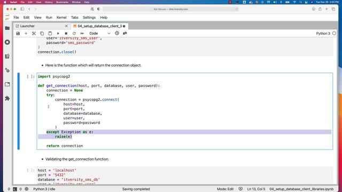Click the Mode: Edit status item
The height and width of the screenshot is (192, 342).
pos(225,189)
